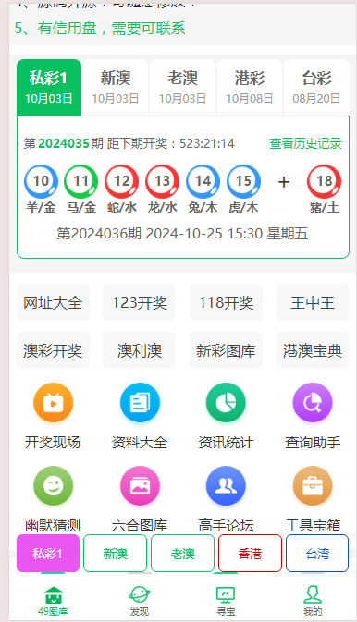Open the 港澳宝典 button
This screenshot has width=357, height=622.
point(312,350)
